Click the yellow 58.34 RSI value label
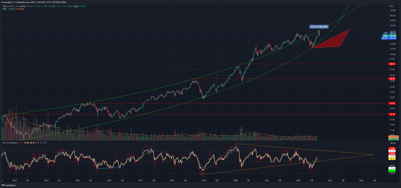Viewport: 401px width, 188px height. [392, 158]
